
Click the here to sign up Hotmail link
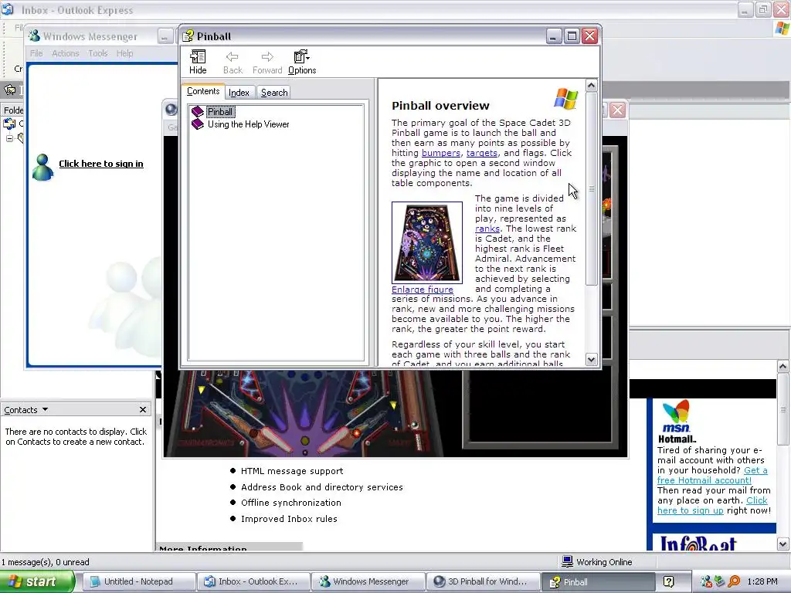pyautogui.click(x=712, y=505)
